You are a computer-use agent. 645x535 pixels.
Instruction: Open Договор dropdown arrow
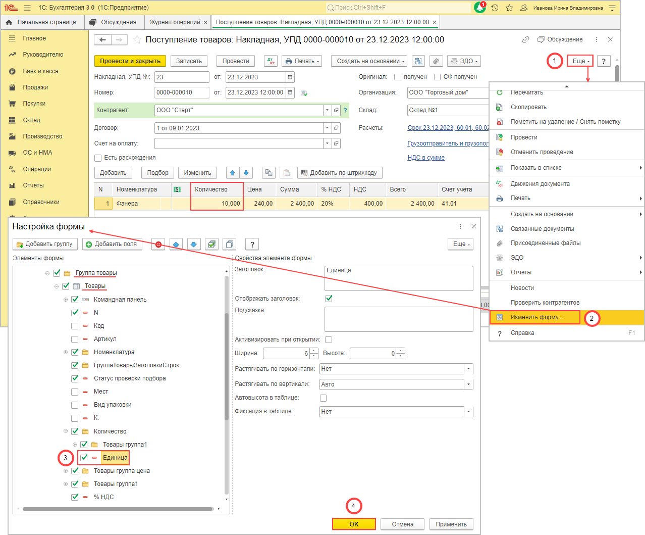[327, 128]
